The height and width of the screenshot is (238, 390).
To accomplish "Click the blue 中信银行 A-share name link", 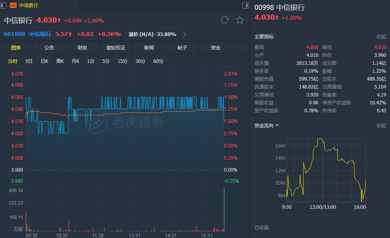I will 40,34.
